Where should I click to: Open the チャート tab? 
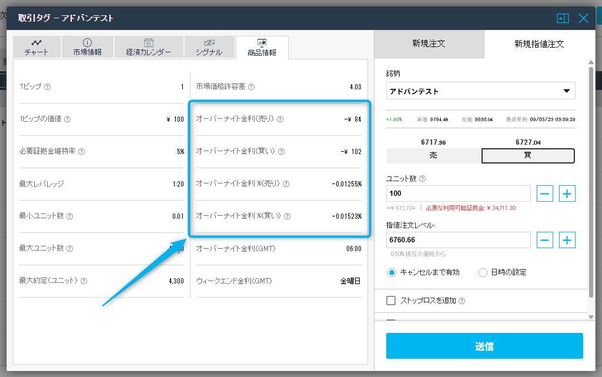click(37, 47)
